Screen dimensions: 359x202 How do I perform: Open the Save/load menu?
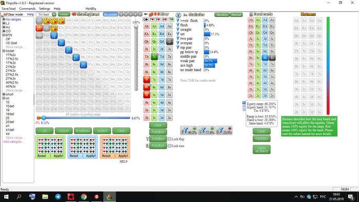(x=9, y=9)
